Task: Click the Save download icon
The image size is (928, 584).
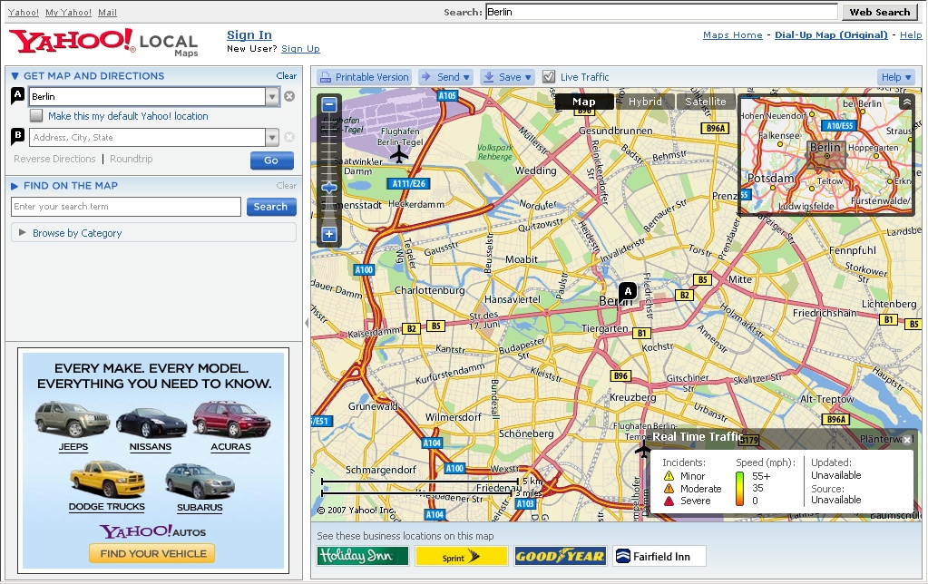Action: 488,77
